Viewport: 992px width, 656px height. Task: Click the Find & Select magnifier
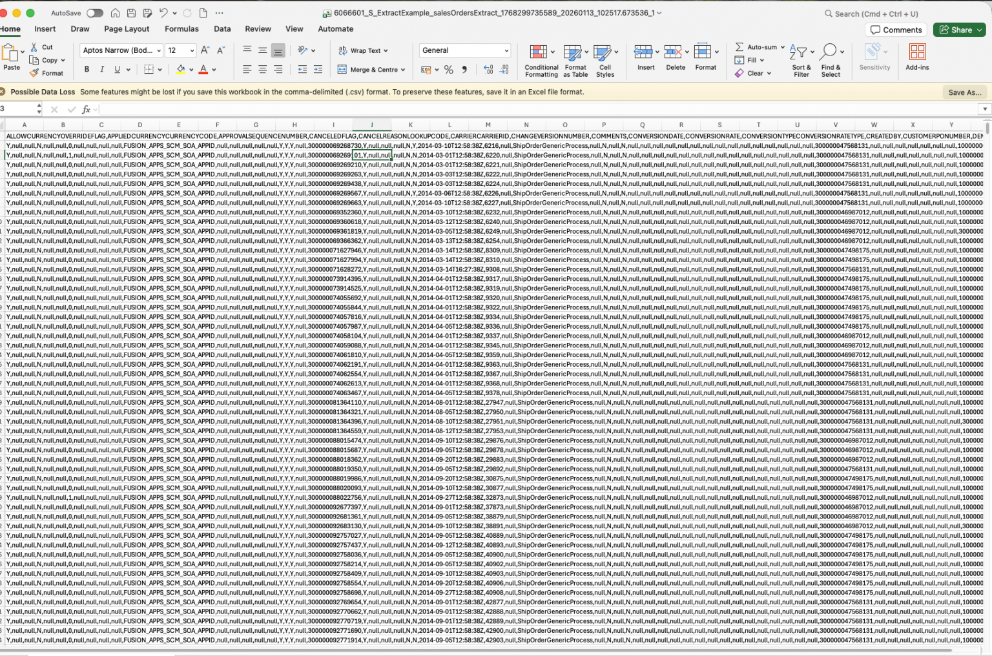[829, 52]
